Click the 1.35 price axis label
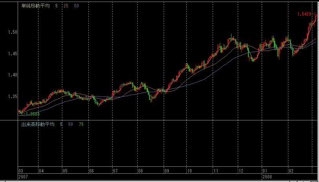 (x=13, y=96)
